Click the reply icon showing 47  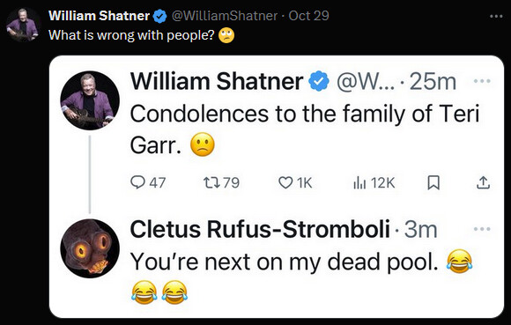coord(137,182)
